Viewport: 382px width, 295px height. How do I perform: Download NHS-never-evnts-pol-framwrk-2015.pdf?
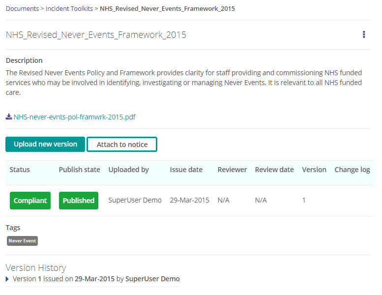click(75, 117)
